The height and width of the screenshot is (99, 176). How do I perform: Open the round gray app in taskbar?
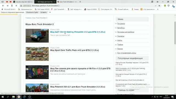30,97
